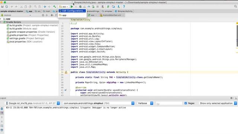
Task: Open gradle-wrapper.properties file
Action: pos(31,32)
